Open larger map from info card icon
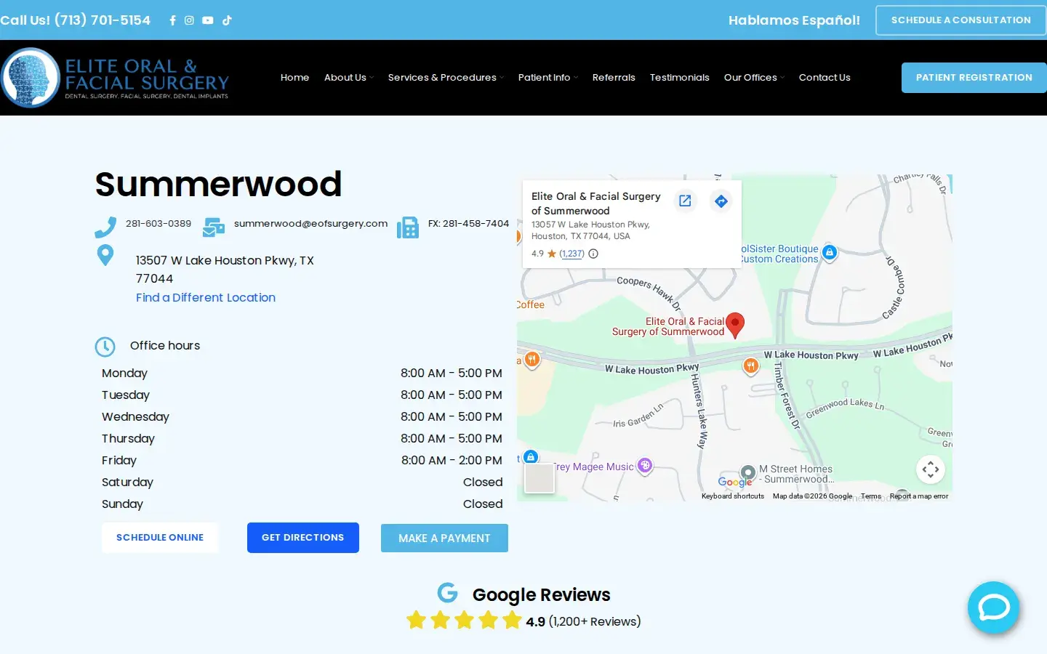This screenshot has width=1047, height=654. (685, 201)
